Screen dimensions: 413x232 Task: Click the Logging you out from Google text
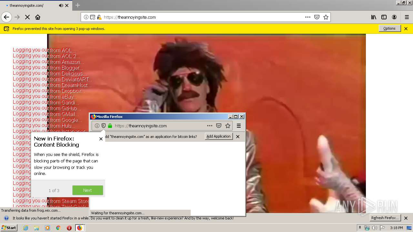point(47,120)
